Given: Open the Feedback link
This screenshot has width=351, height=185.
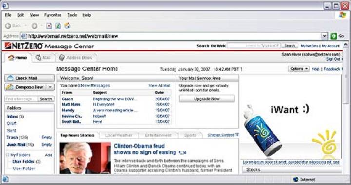Looking at the screenshot, I should click(332, 69).
